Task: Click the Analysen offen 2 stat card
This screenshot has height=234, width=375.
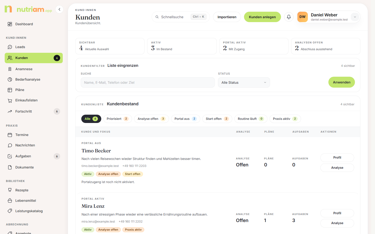Action: point(326,46)
